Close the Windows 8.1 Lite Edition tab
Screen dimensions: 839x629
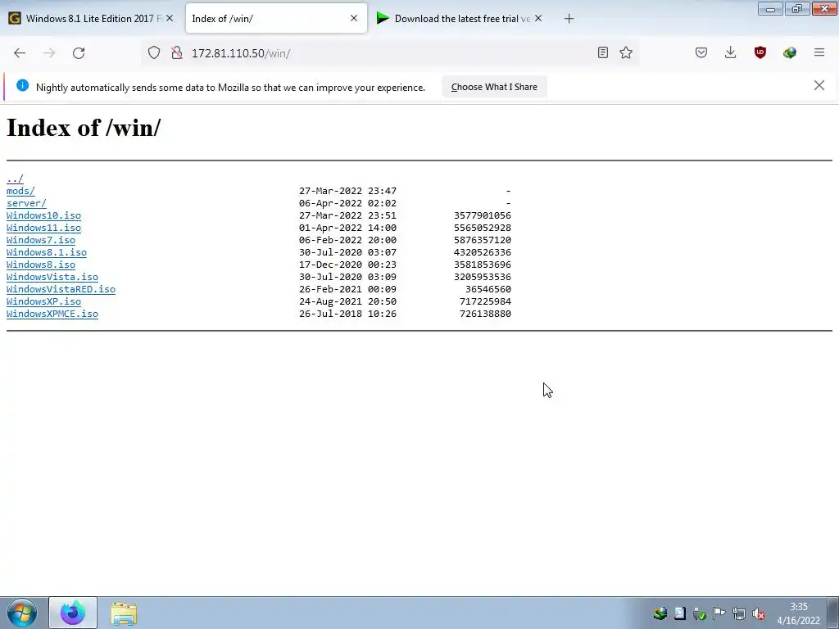pyautogui.click(x=170, y=18)
